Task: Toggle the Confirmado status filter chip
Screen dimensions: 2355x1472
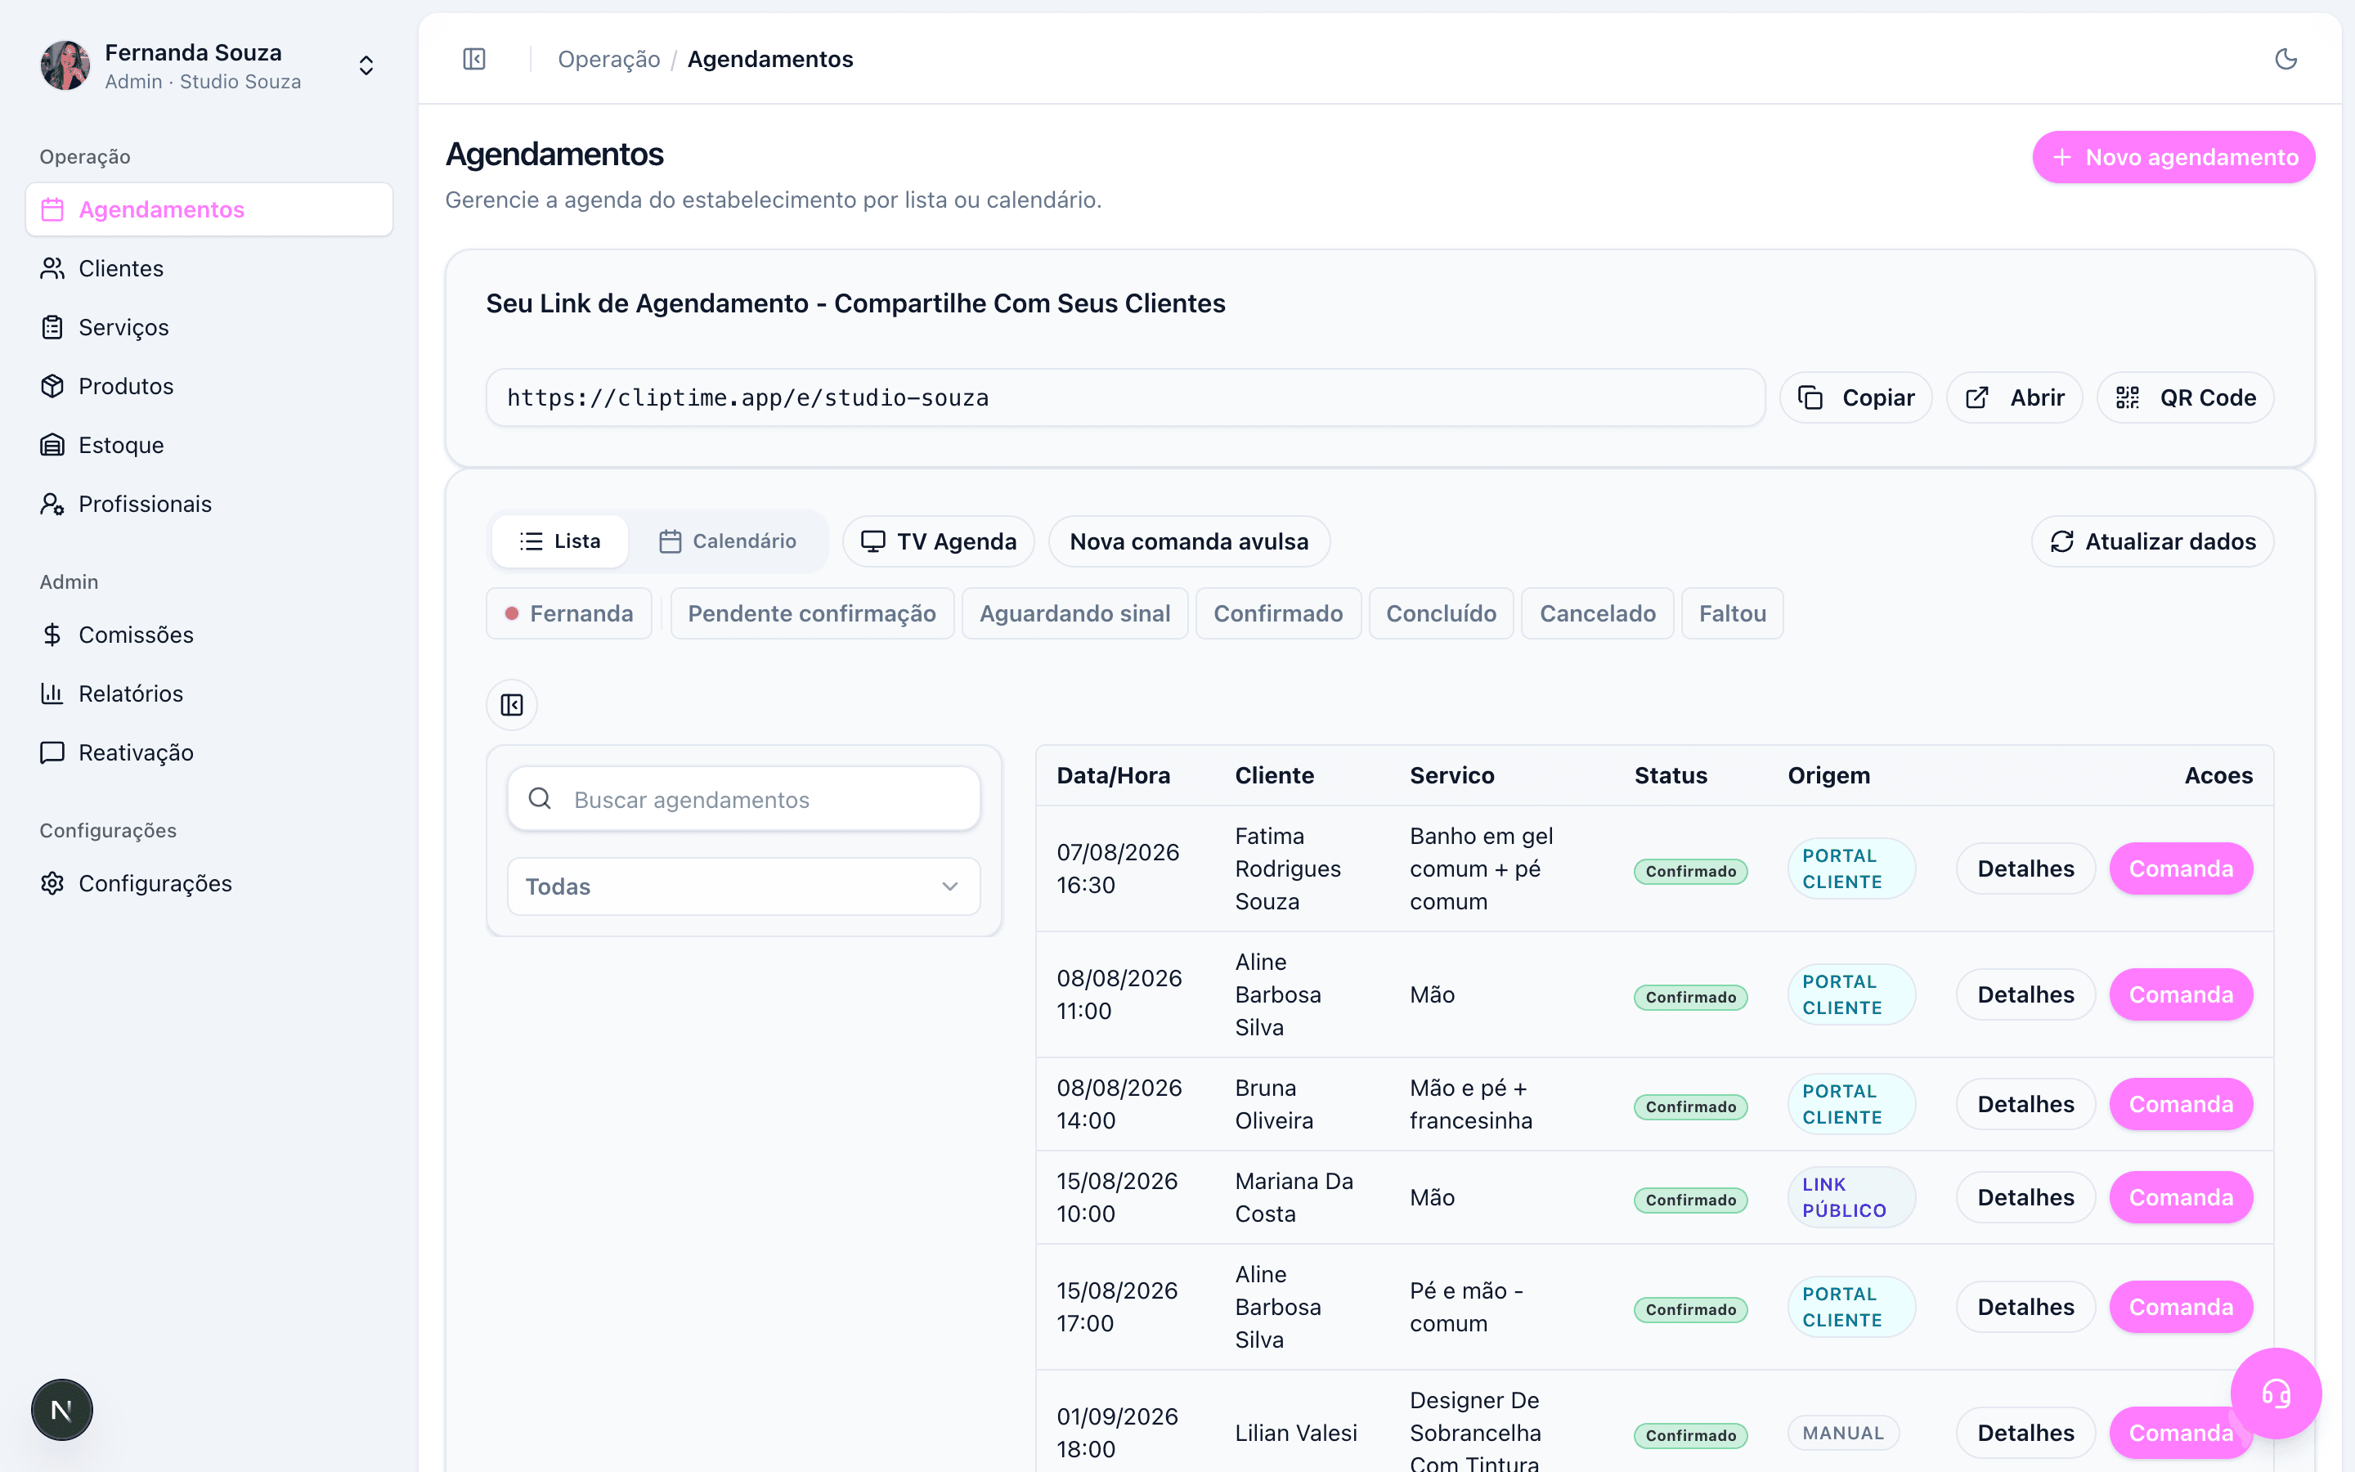Action: 1278,613
